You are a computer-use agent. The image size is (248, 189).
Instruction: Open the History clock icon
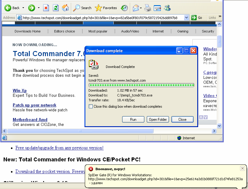(x=124, y=8)
